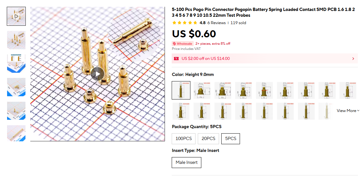Choose the Male Insert type

pos(187,163)
